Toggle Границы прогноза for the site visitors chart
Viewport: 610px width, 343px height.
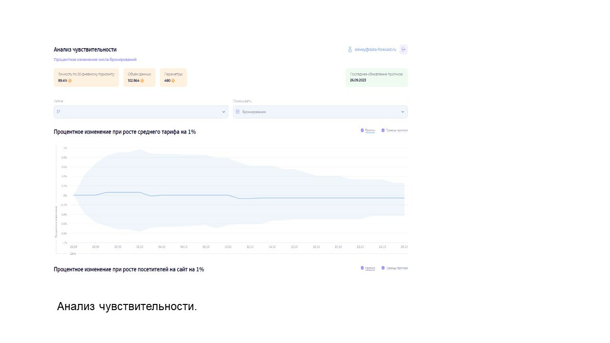(383, 268)
